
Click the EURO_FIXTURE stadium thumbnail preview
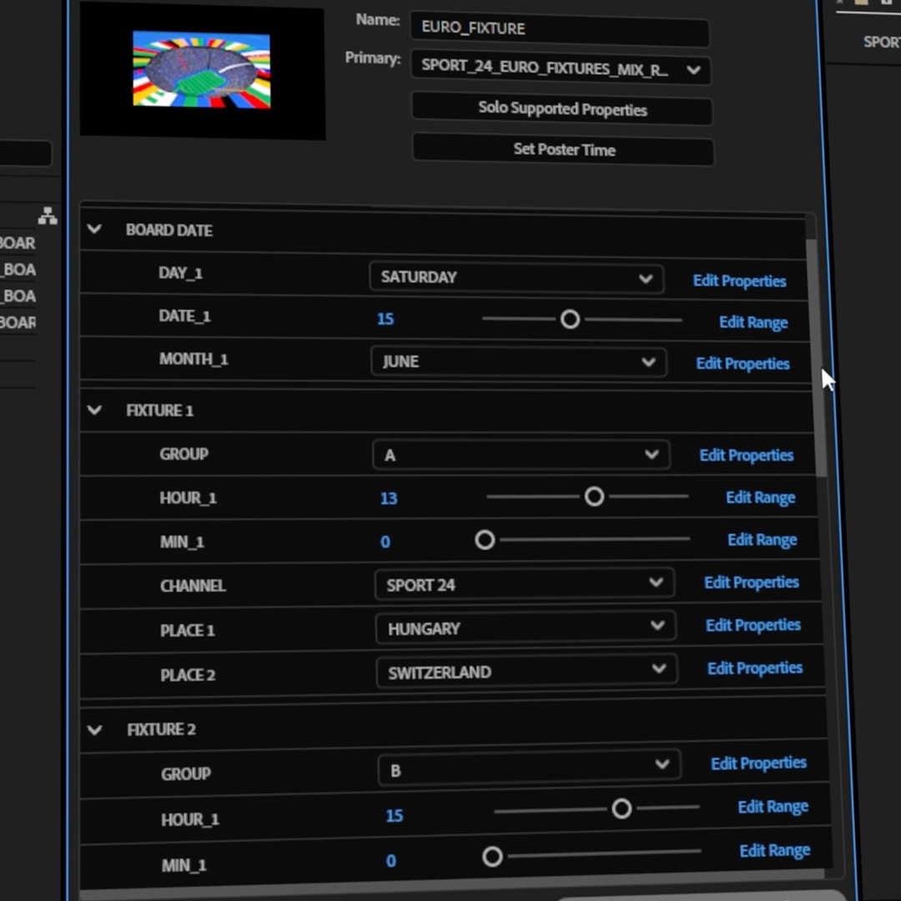(202, 70)
